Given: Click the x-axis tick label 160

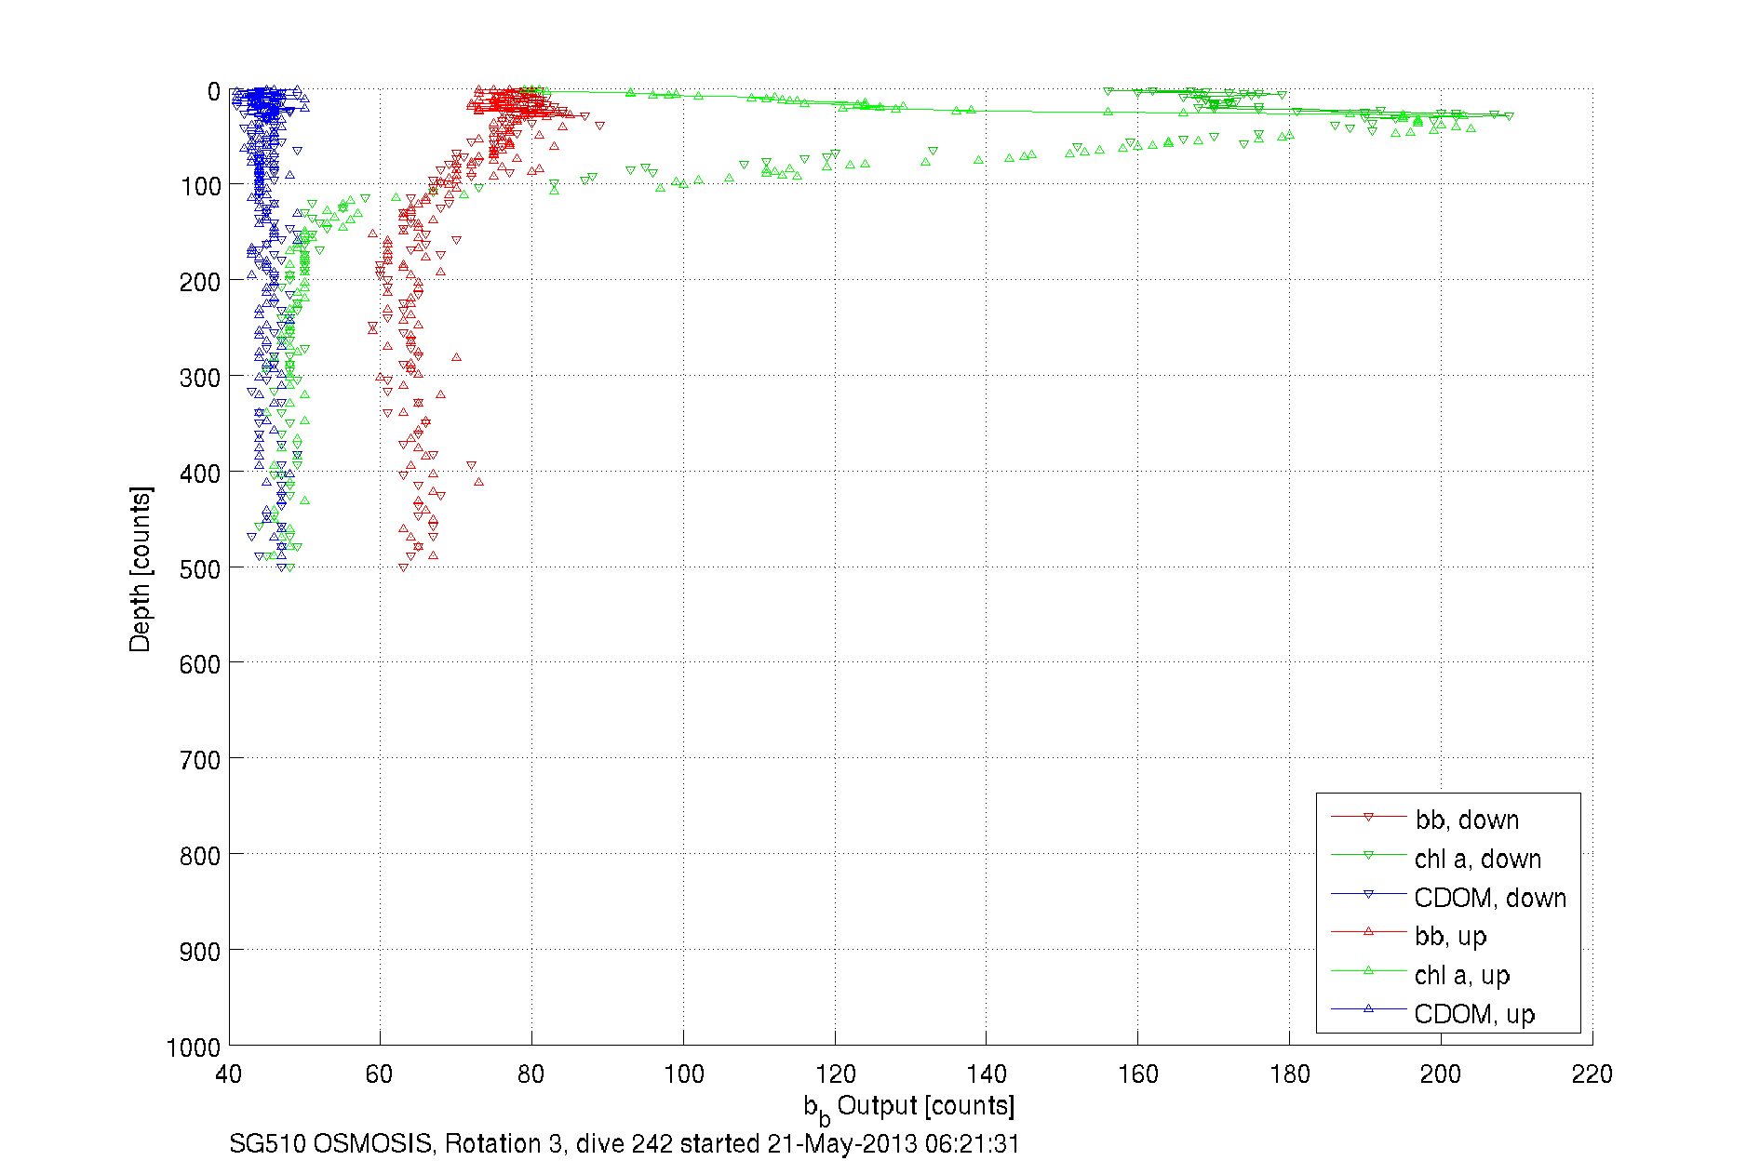Looking at the screenshot, I should [1137, 1074].
